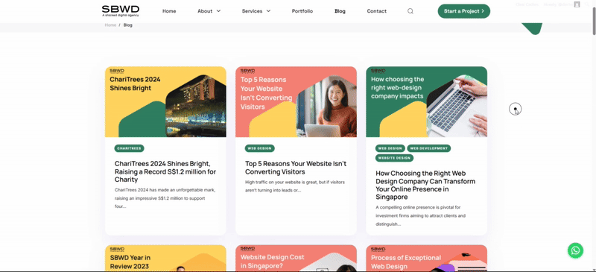Screen dimensions: 596x272
Task: Select the WEB DESIGN tag under Top 5 Reasons
Action: [x=259, y=148]
